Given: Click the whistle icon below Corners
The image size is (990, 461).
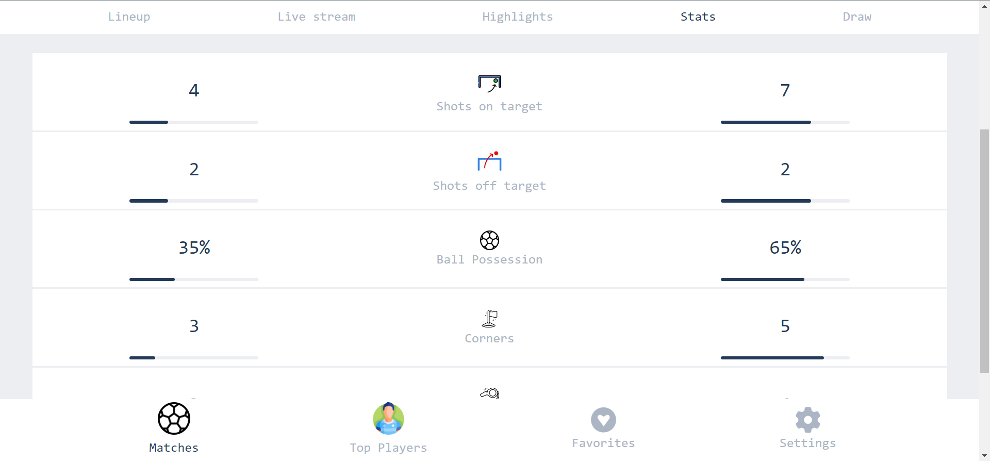Looking at the screenshot, I should click(x=489, y=393).
